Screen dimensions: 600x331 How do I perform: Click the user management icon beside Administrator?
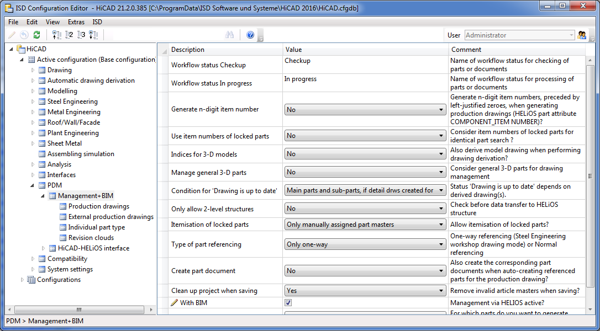[582, 35]
